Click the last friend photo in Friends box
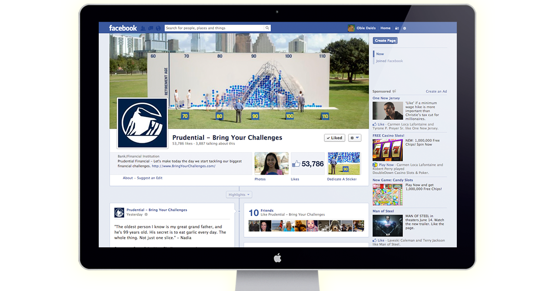The height and width of the screenshot is (291, 546). click(x=359, y=226)
